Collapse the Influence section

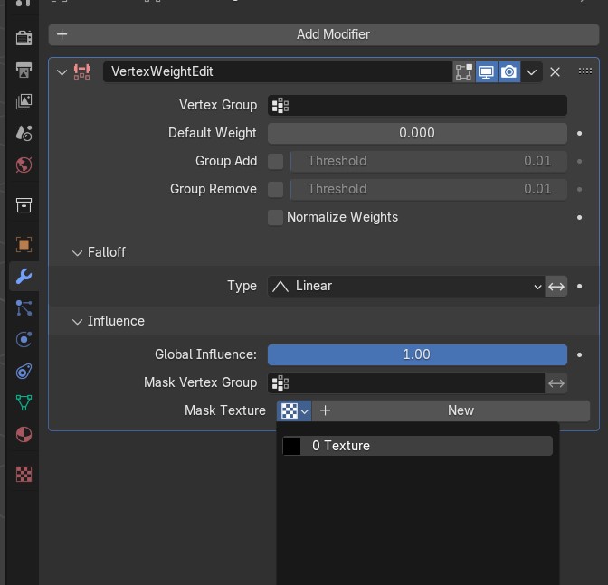[x=78, y=321]
